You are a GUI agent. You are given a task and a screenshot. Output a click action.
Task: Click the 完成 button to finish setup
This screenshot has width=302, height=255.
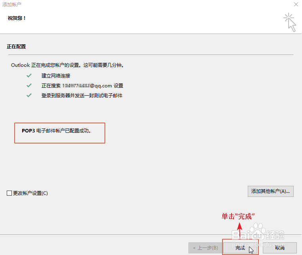240,248
